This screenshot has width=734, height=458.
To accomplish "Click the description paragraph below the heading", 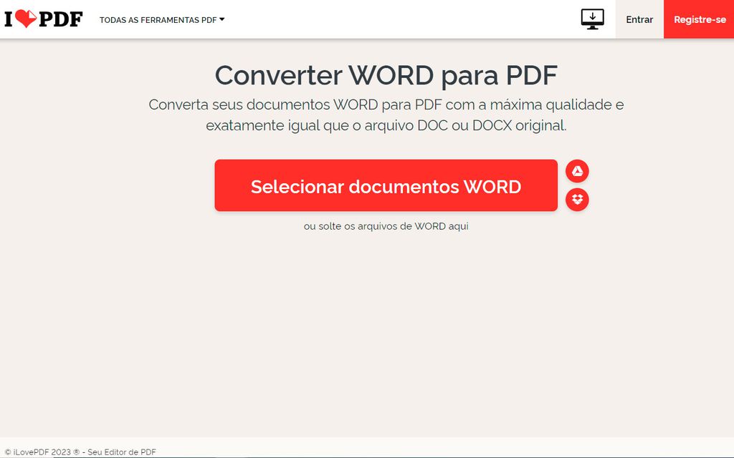I will pos(386,105).
